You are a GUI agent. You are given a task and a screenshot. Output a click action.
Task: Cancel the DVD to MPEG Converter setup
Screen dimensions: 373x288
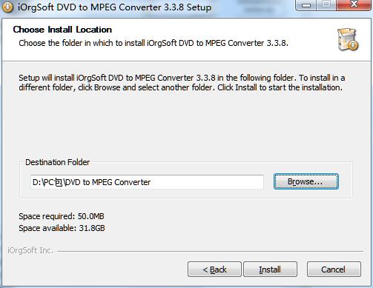pos(334,269)
